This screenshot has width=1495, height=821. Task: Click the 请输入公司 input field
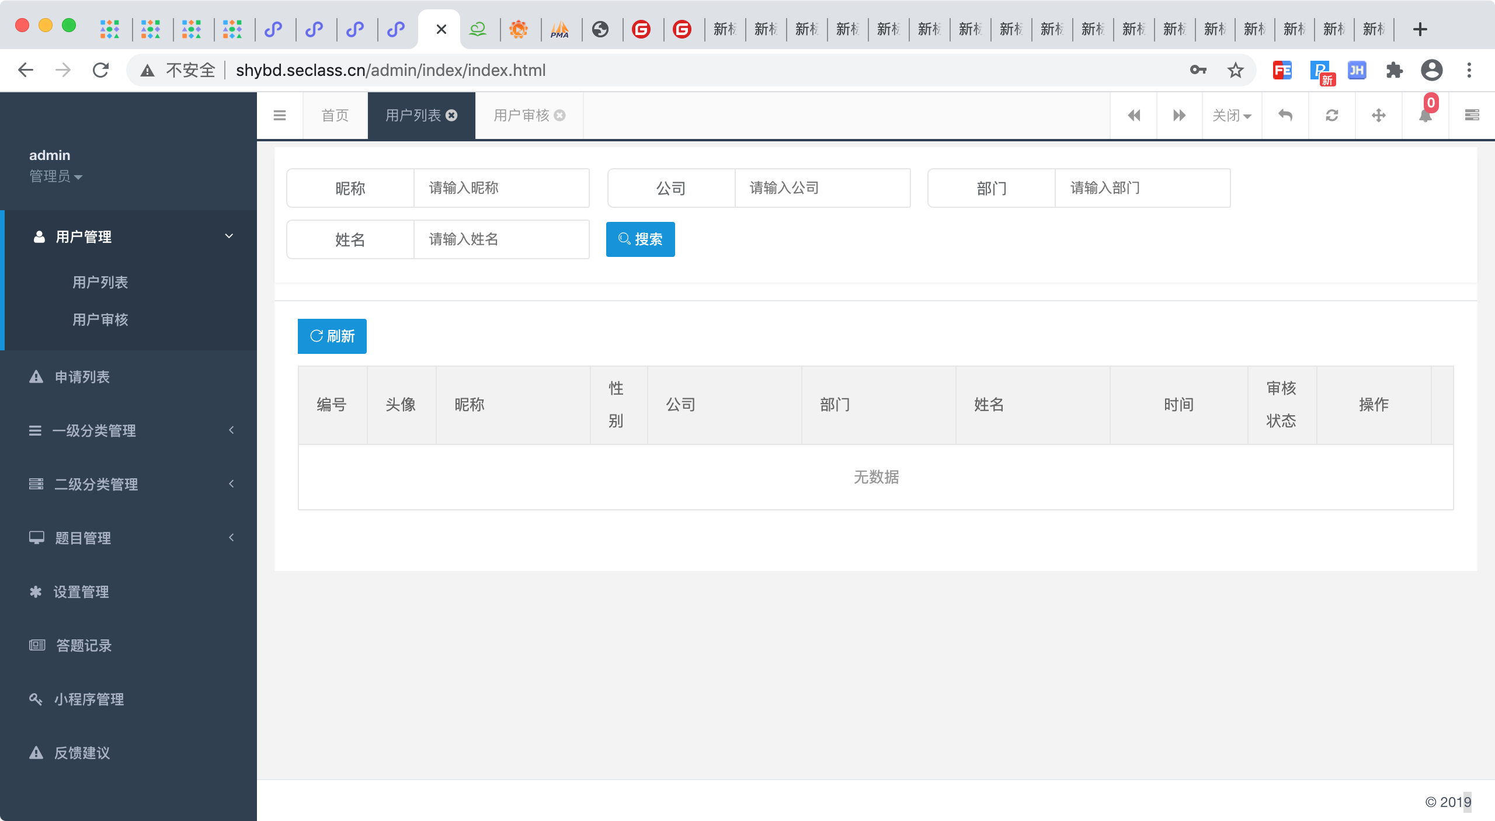pos(822,188)
